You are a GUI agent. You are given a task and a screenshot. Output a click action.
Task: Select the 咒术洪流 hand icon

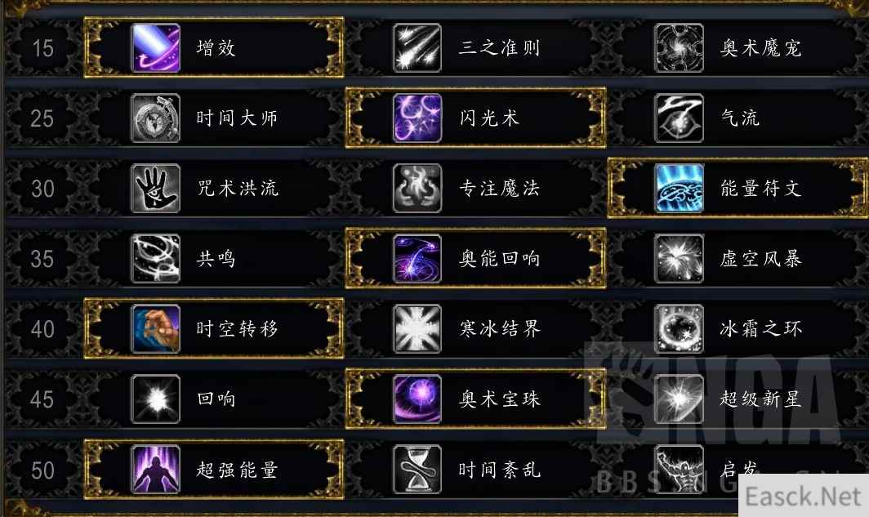click(156, 189)
